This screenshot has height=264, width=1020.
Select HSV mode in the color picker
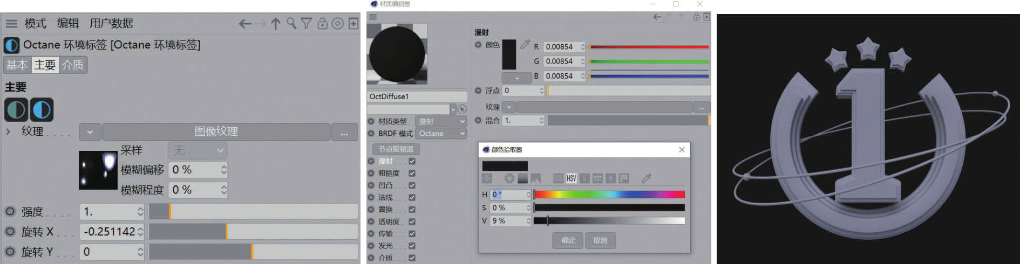(x=571, y=178)
